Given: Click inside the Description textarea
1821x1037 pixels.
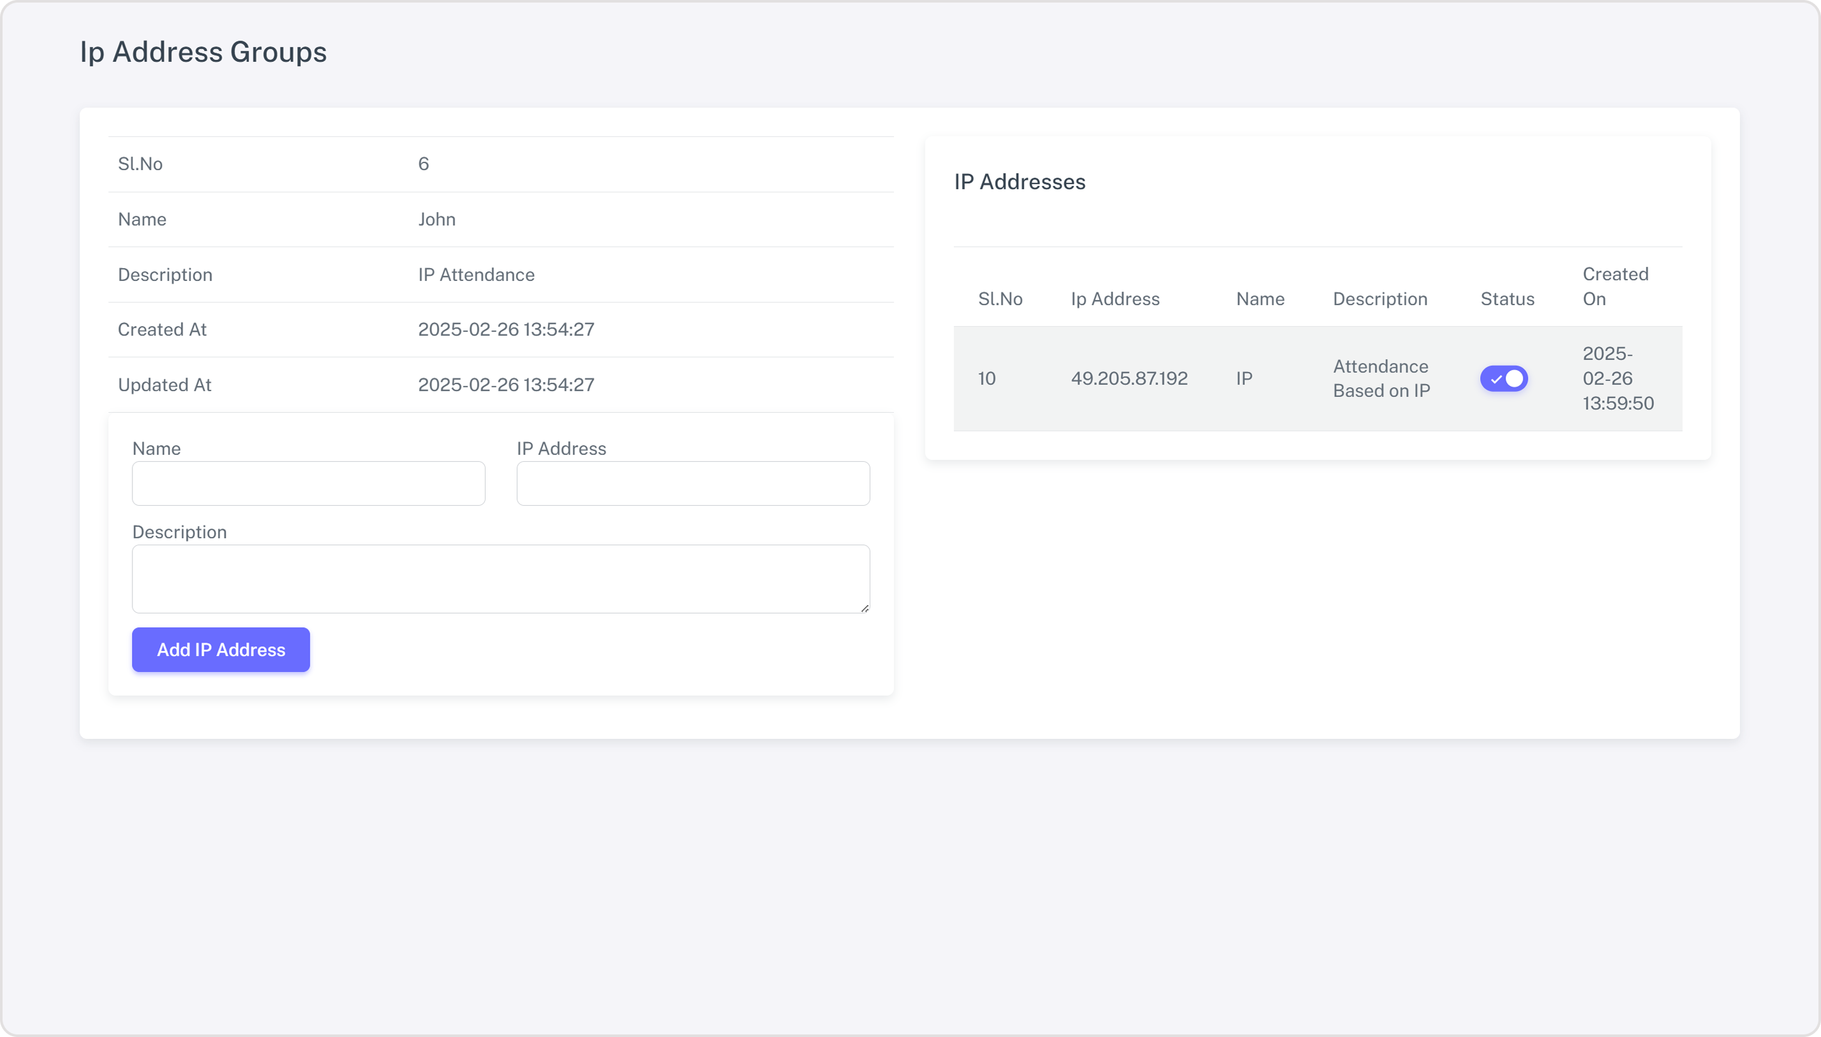Looking at the screenshot, I should 501,579.
